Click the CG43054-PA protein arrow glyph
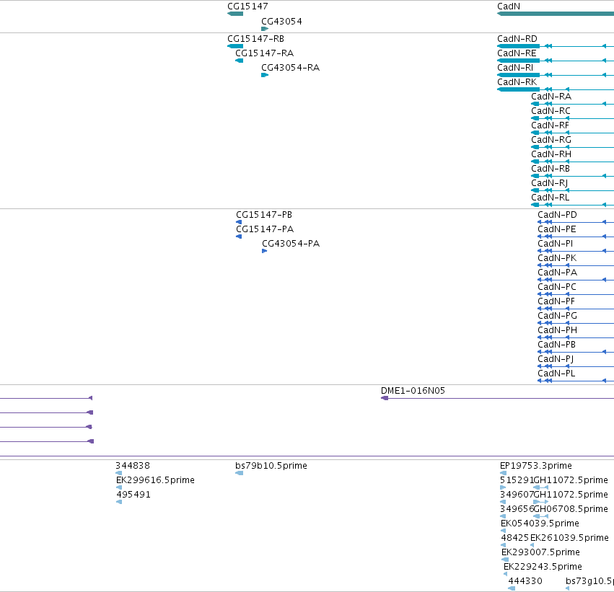 tap(264, 251)
